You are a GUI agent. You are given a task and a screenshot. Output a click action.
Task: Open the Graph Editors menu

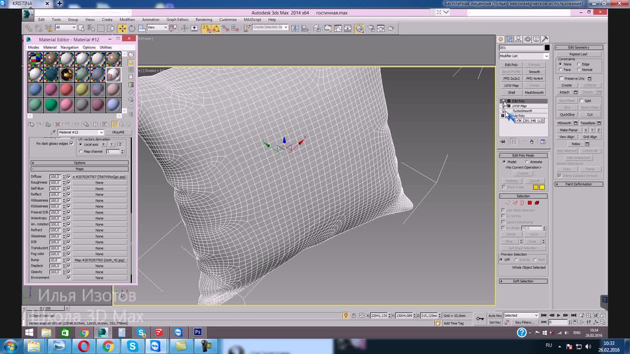tap(177, 20)
